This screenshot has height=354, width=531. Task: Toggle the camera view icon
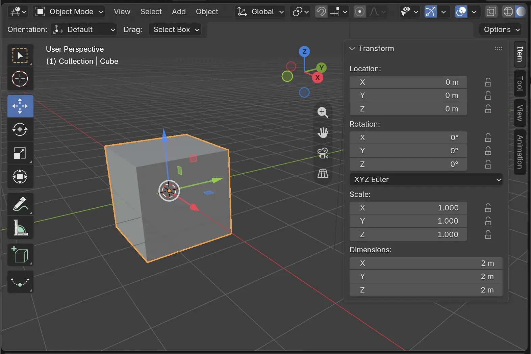pos(323,153)
